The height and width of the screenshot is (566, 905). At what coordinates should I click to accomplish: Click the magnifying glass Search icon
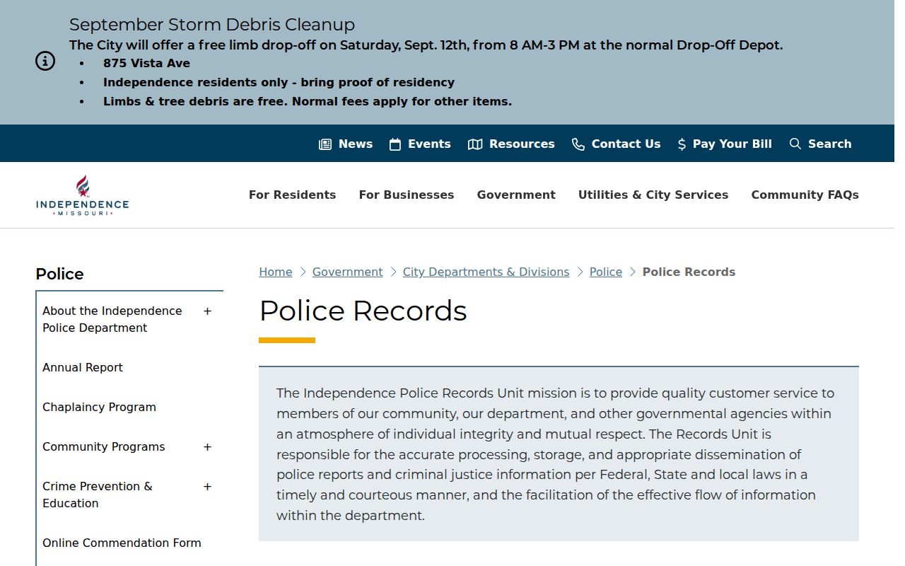coord(795,144)
